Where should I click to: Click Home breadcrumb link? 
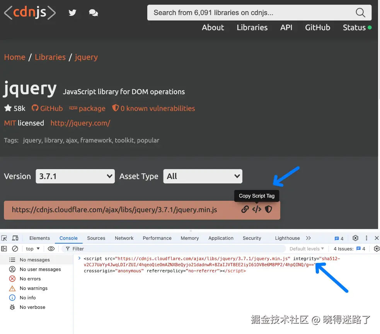[15, 57]
